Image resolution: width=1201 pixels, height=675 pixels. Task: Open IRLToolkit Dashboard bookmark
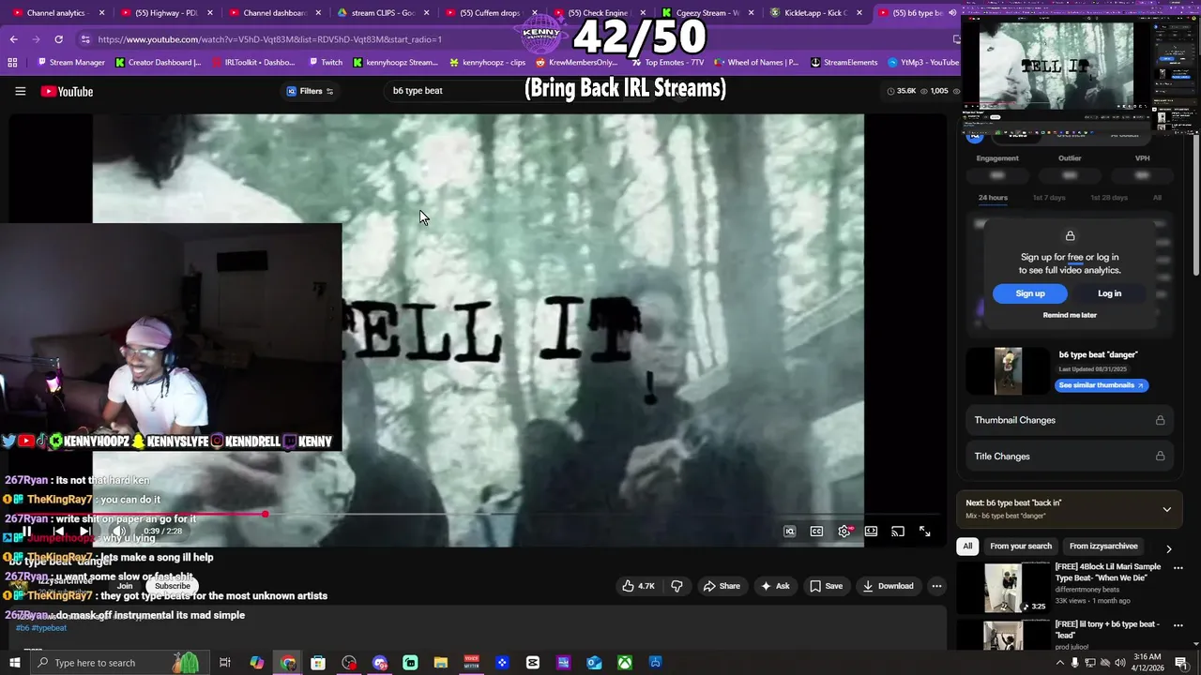[x=253, y=63]
